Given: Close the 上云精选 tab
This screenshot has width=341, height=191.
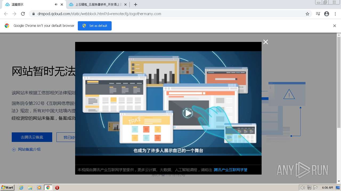Looking at the screenshot, I should coord(125,5).
